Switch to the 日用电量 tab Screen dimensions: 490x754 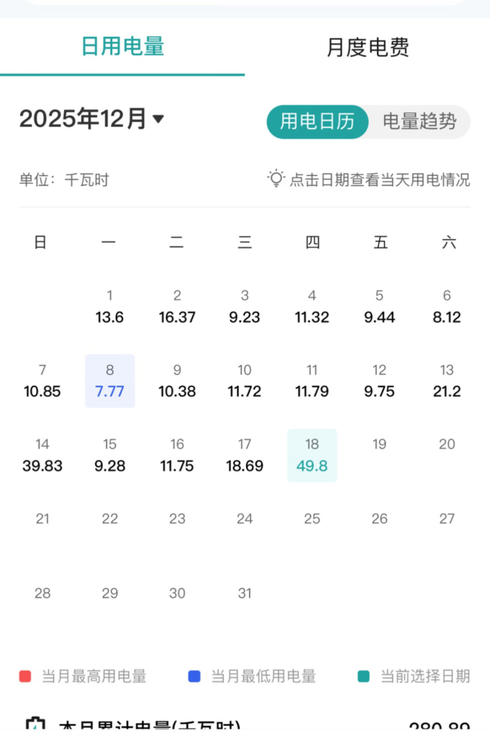122,47
